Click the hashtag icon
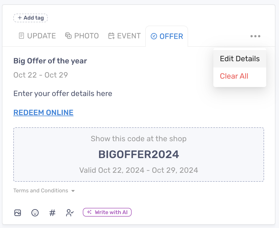This screenshot has width=279, height=228. coord(52,213)
